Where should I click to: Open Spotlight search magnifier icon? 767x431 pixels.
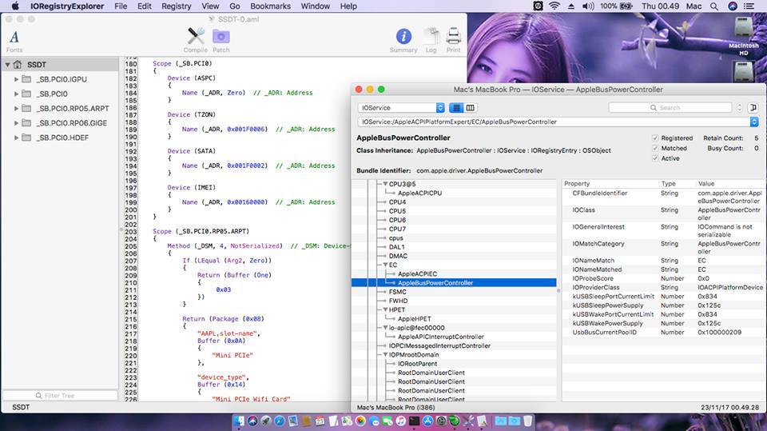714,6
